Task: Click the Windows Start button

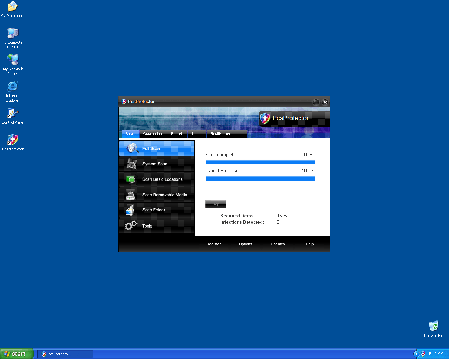Action: pyautogui.click(x=16, y=354)
